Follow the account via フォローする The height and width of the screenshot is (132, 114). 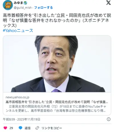click(x=43, y=7)
